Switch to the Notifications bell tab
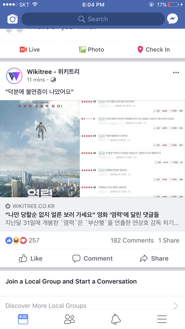Viewport: 185px width, 329px height. click(x=116, y=319)
